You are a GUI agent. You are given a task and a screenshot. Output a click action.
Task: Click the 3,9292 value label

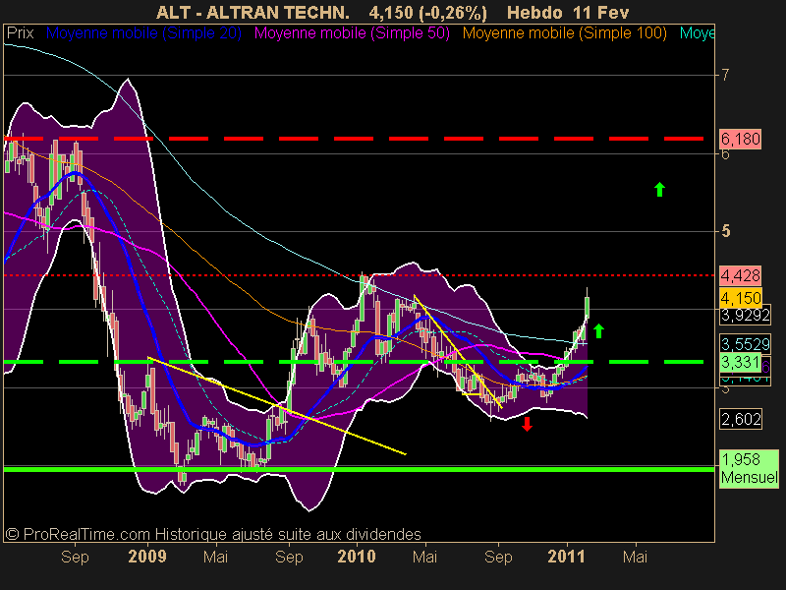pyautogui.click(x=745, y=315)
